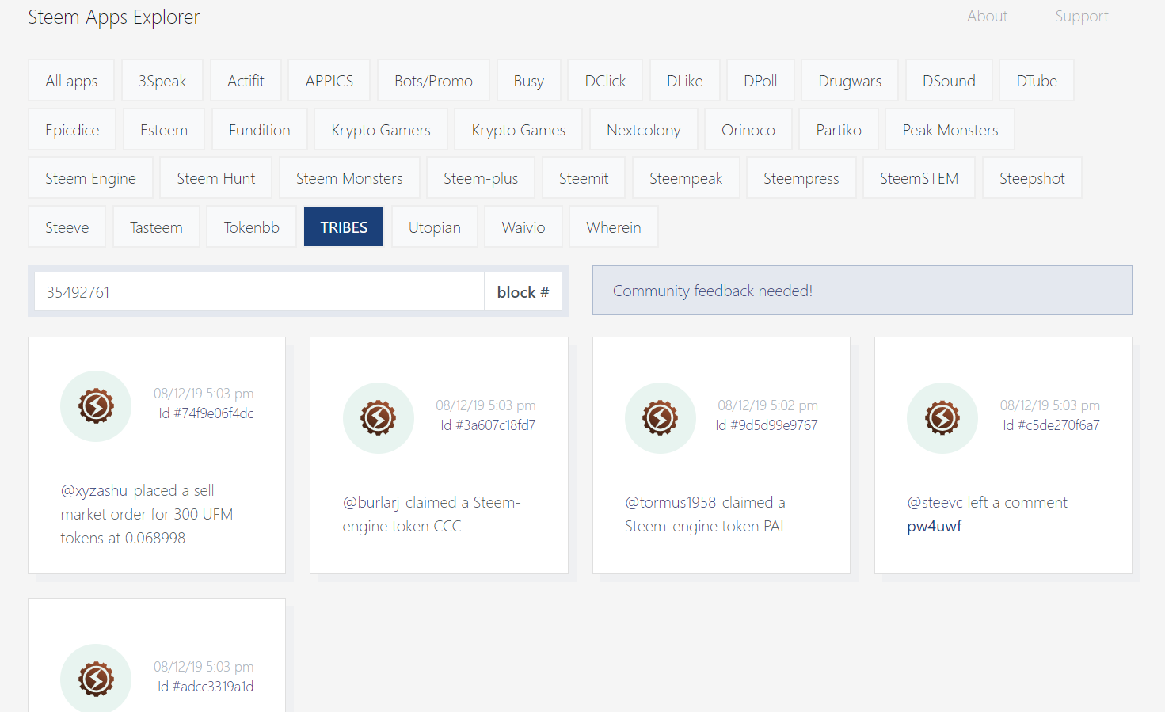Open @xyzashu user profile
Image resolution: width=1165 pixels, height=712 pixels.
click(x=94, y=491)
